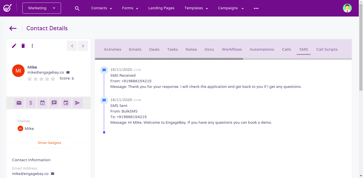The image size is (363, 178).
Task: Switch to the Notes tab
Action: [191, 49]
